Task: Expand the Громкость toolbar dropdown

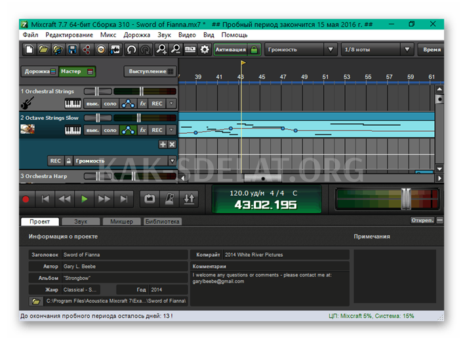Action: [331, 50]
